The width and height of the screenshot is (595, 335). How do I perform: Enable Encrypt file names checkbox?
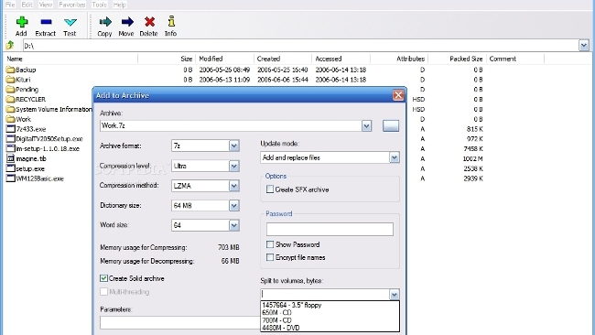click(270, 257)
